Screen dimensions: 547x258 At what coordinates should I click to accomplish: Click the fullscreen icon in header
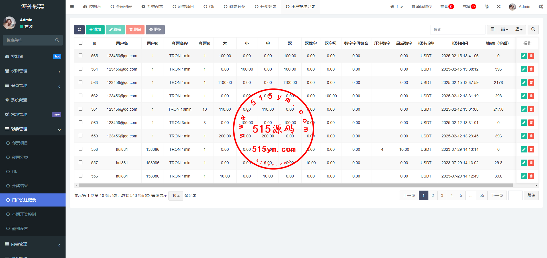pyautogui.click(x=499, y=7)
